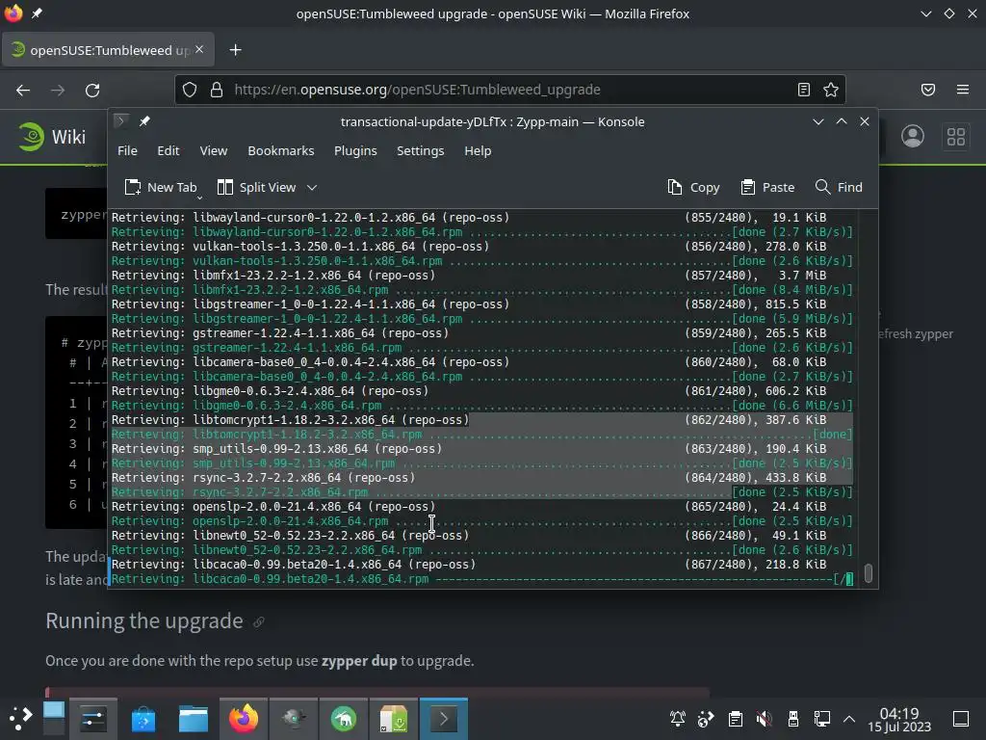Open the Konsole View menu
The height and width of the screenshot is (740, 986).
[x=213, y=151]
